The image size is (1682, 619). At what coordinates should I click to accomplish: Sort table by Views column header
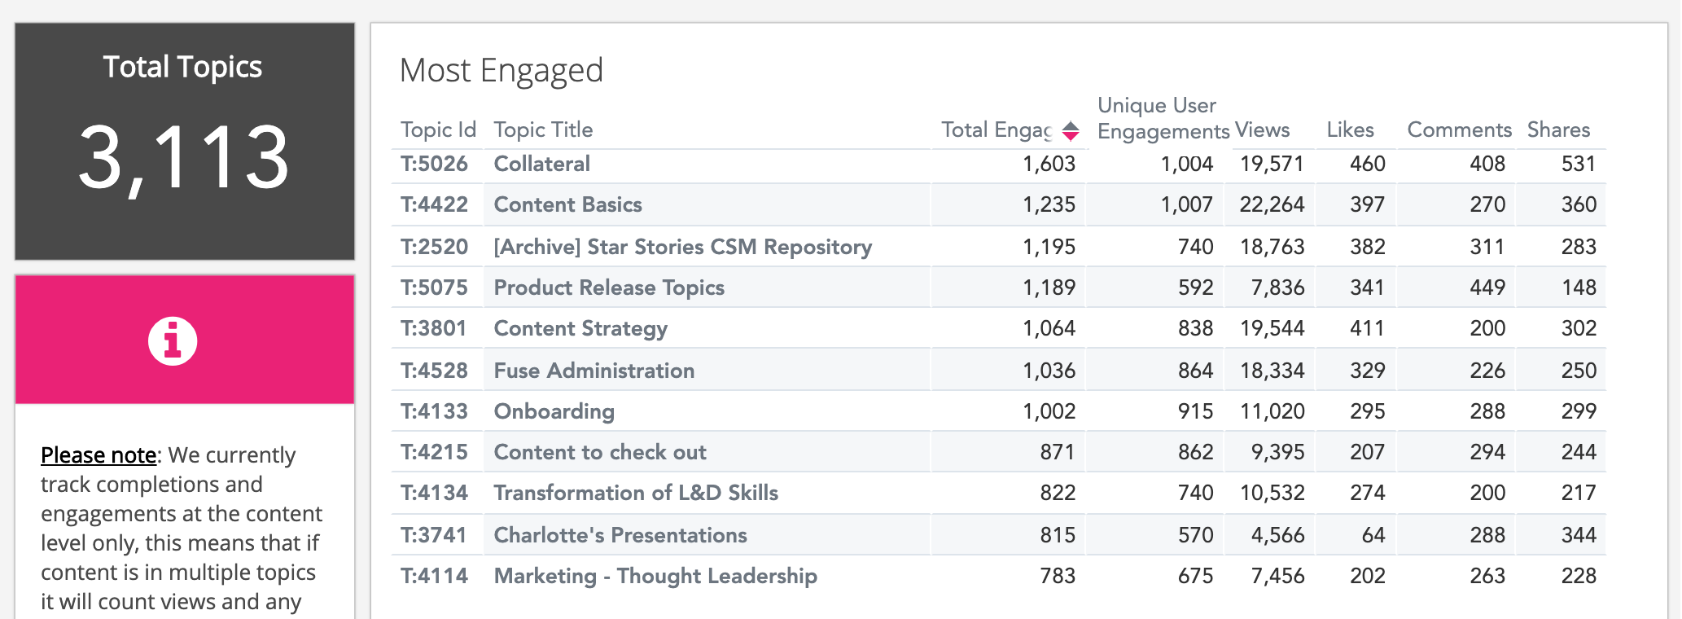(1262, 130)
